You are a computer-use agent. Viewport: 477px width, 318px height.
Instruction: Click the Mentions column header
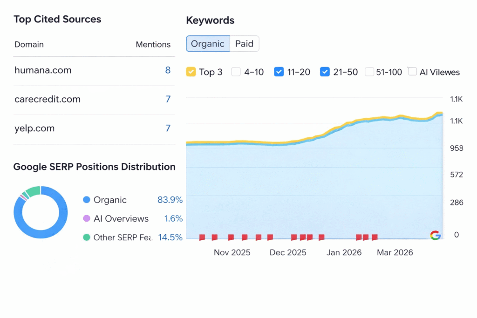[x=153, y=45]
